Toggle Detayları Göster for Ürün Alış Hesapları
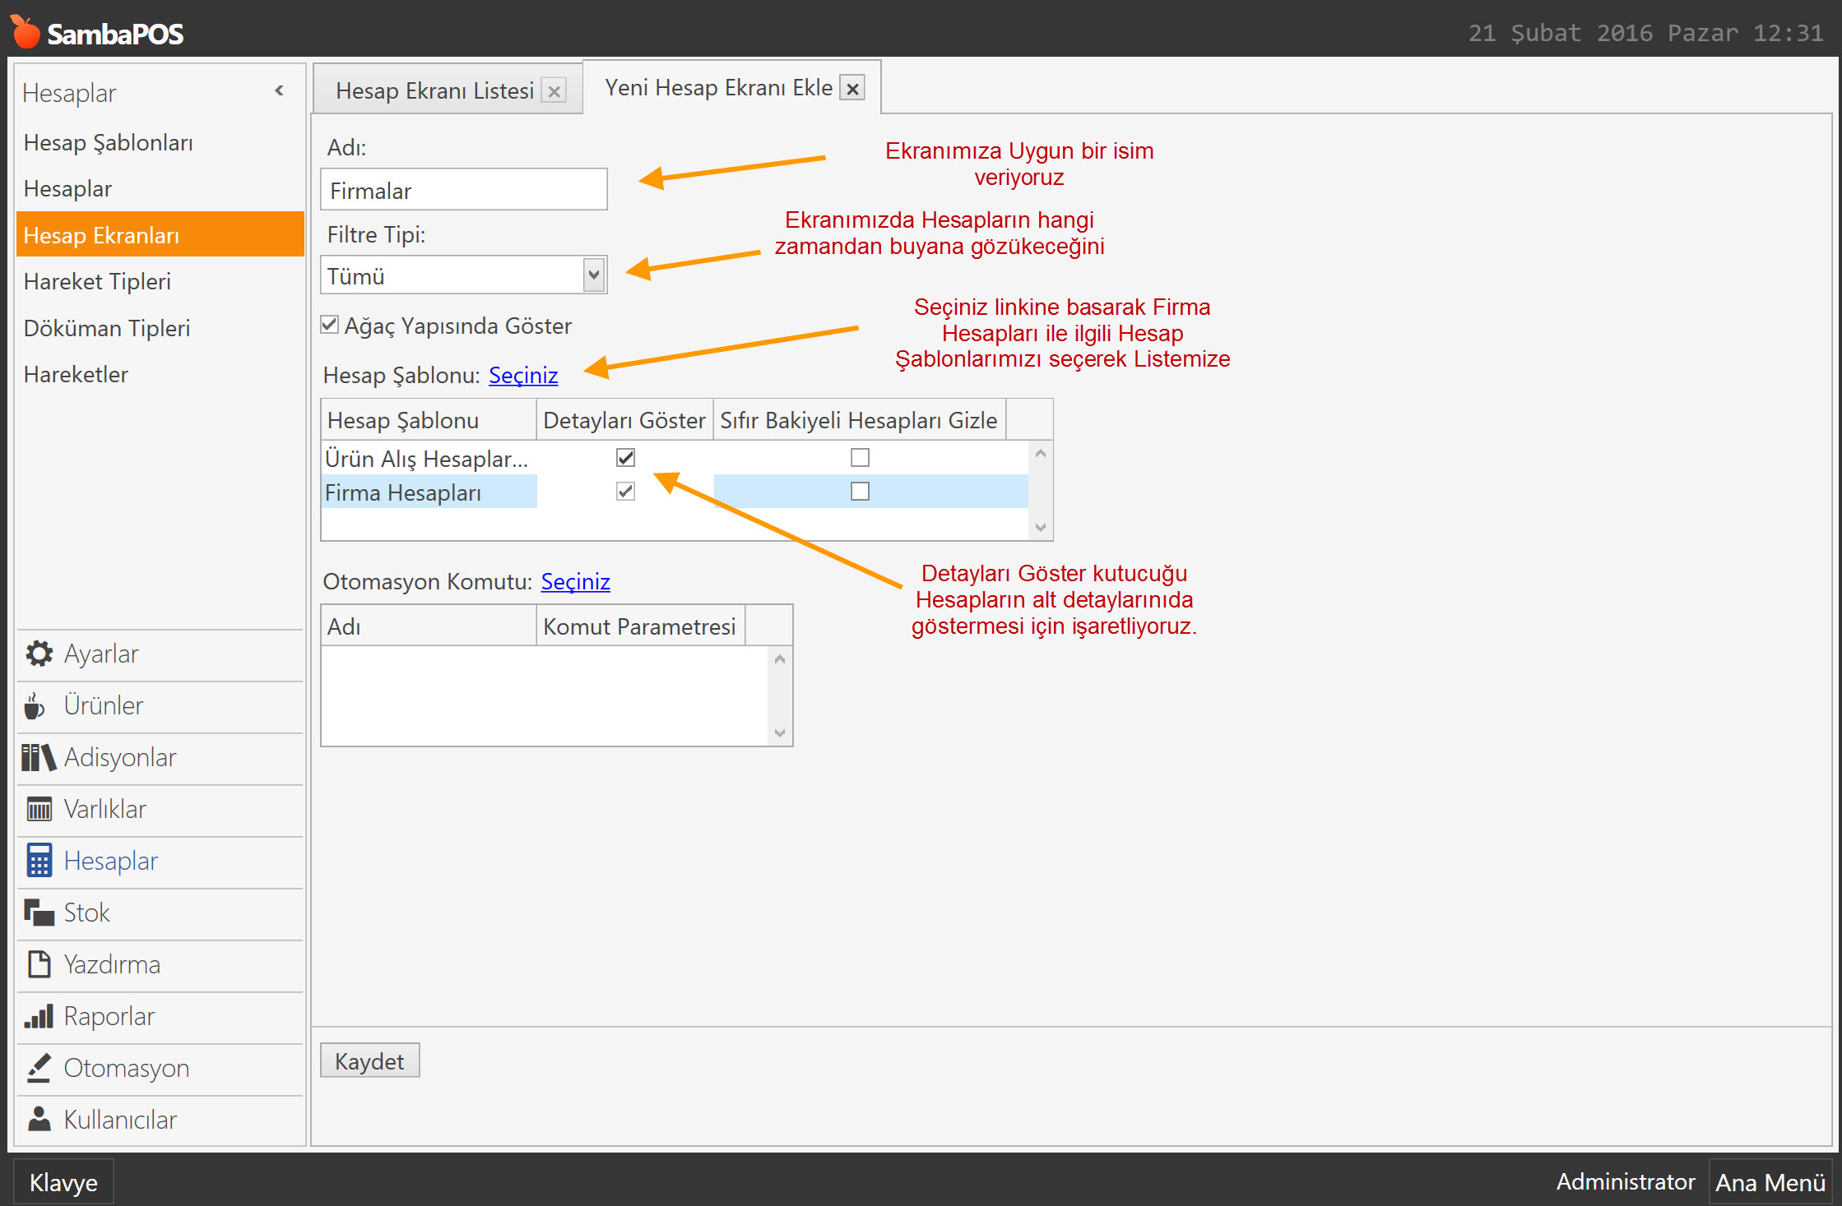Image resolution: width=1842 pixels, height=1206 pixels. (x=625, y=457)
